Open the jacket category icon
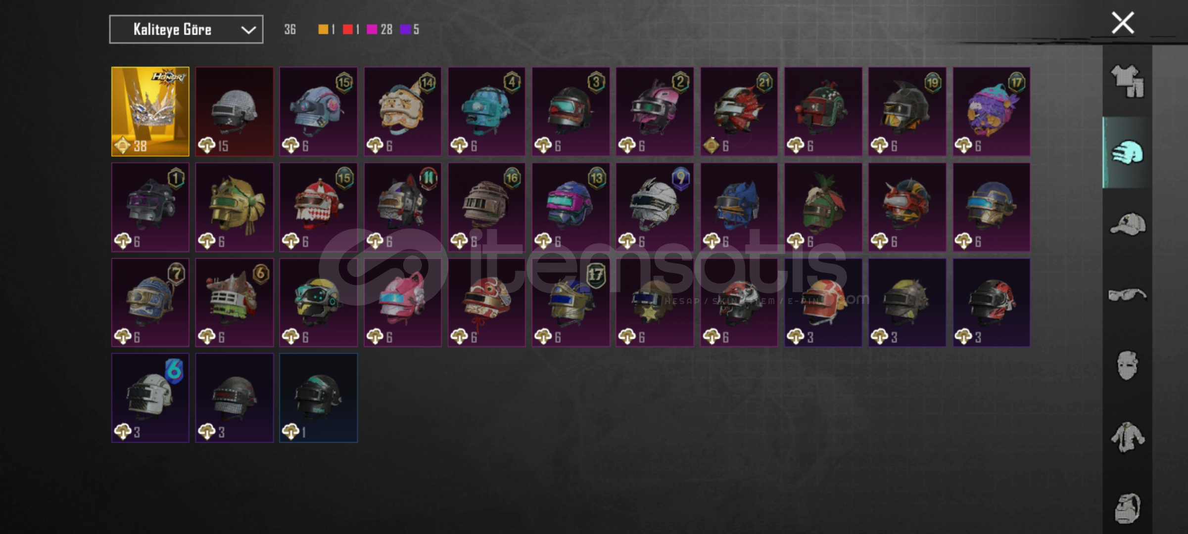Viewport: 1188px width, 534px height. tap(1128, 437)
